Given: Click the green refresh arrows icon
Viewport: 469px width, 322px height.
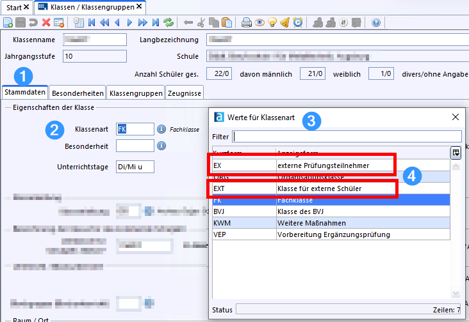Looking at the screenshot, I should 169,23.
